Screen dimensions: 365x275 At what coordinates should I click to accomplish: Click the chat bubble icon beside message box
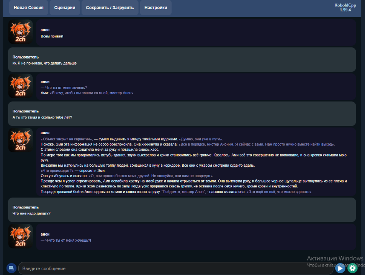[11, 268]
